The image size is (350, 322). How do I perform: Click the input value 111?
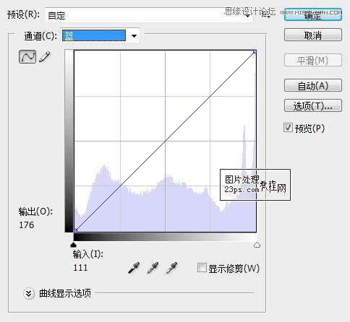(80, 268)
